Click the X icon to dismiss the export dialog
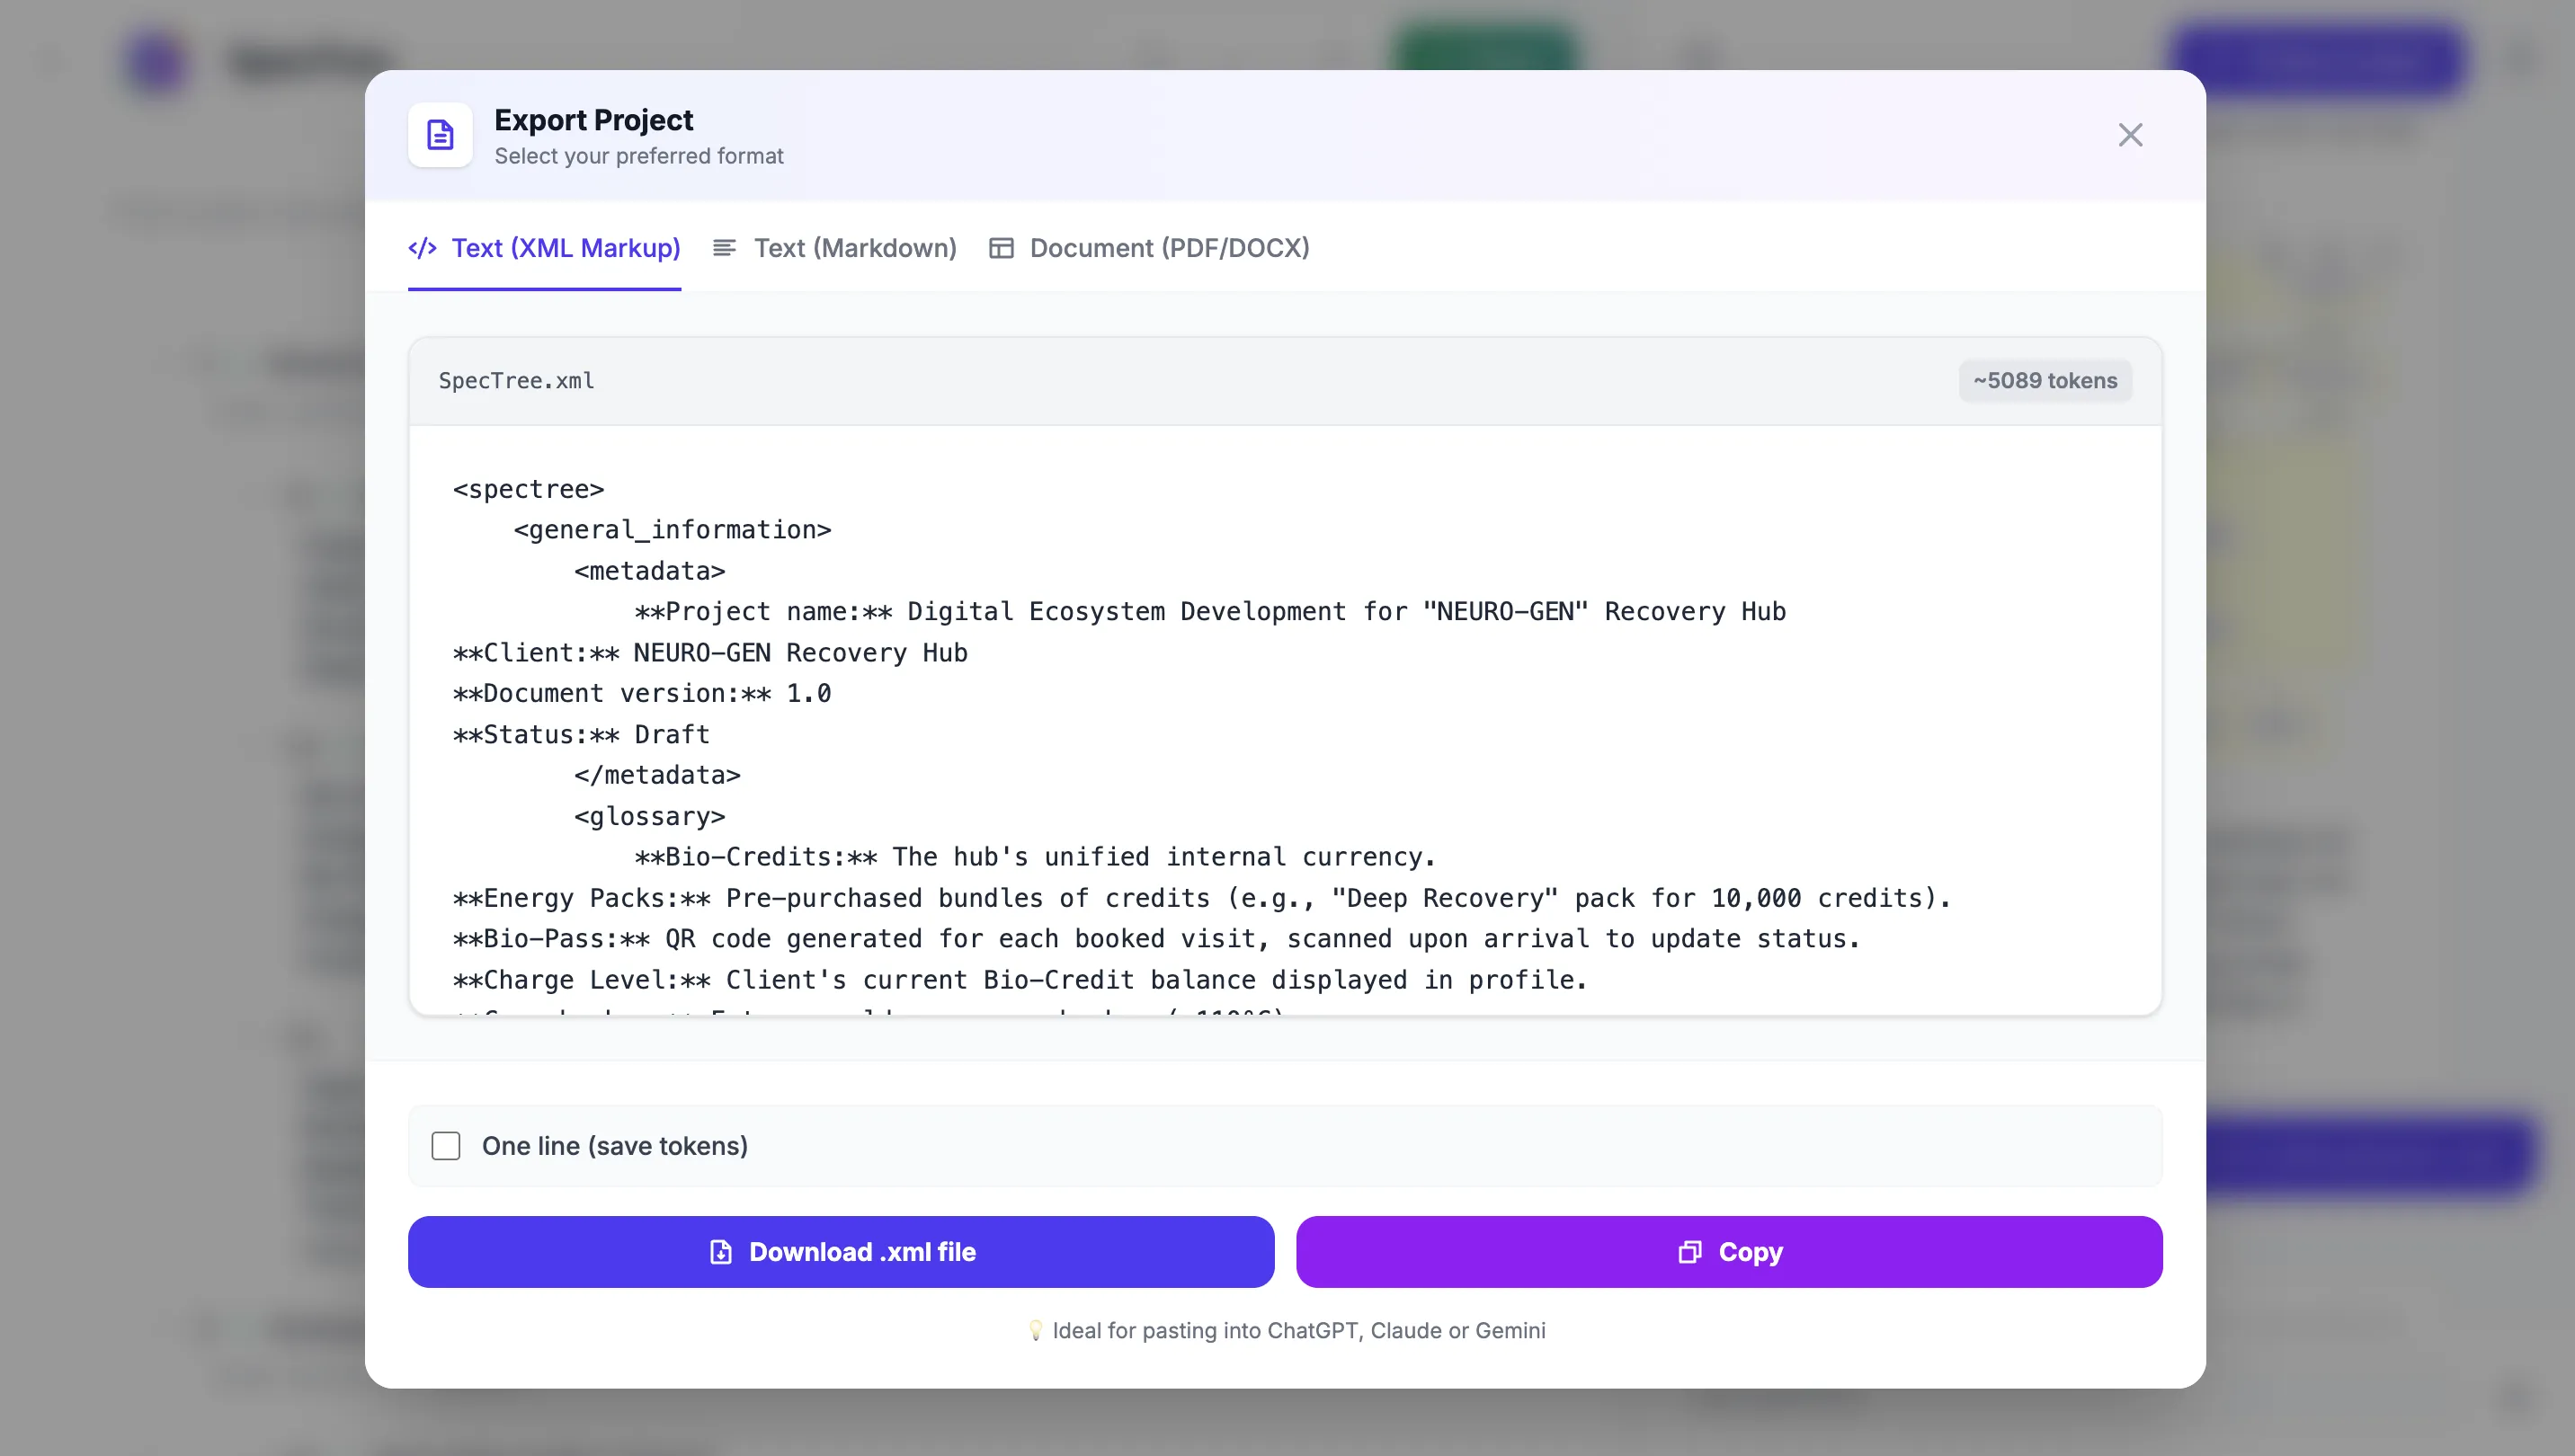The height and width of the screenshot is (1456, 2575). [x=2131, y=135]
